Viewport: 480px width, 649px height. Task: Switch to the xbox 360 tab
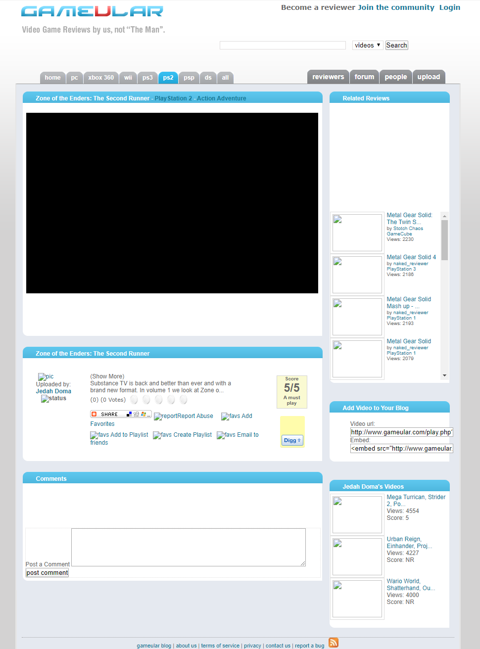pos(101,78)
